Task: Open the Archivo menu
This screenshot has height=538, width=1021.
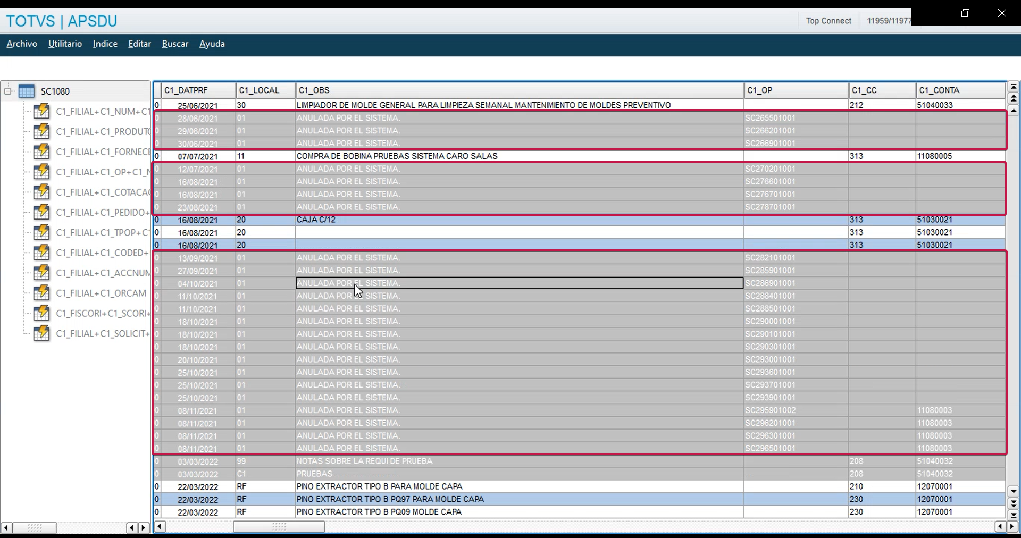Action: point(22,44)
